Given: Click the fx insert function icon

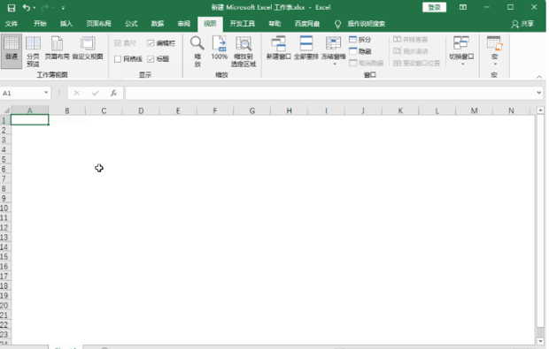Looking at the screenshot, I should pos(113,93).
